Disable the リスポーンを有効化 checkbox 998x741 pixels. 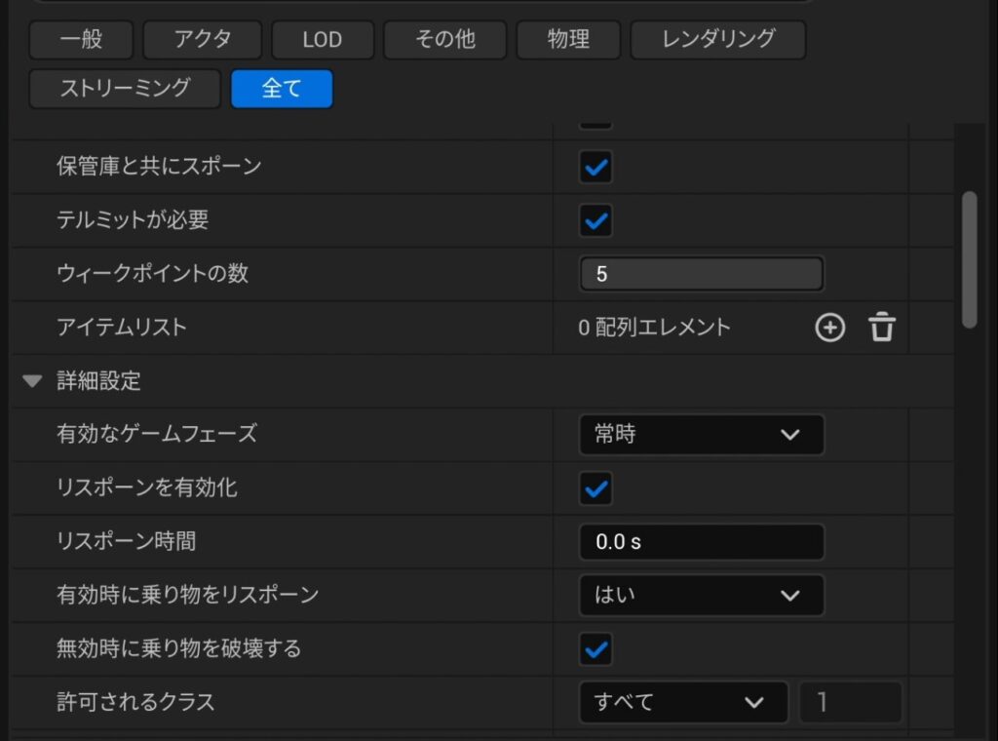(x=595, y=487)
